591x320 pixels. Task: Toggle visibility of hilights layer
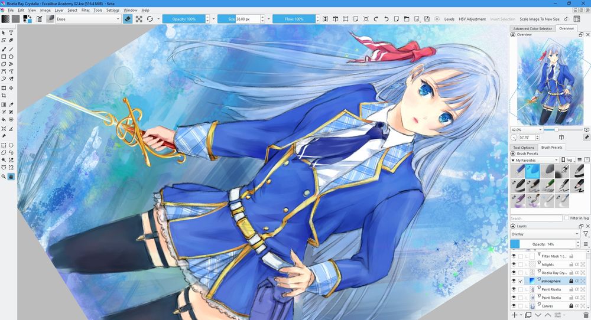514,265
